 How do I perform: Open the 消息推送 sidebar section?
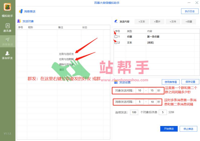(7, 41)
